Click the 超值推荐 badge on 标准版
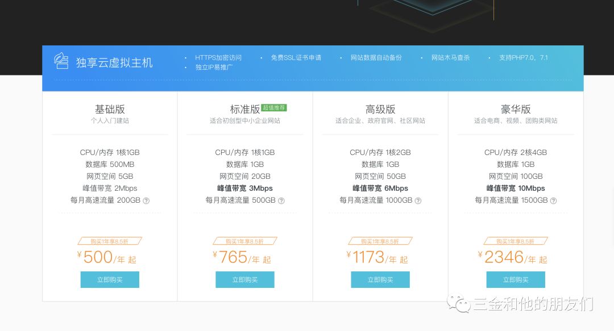This screenshot has height=331, width=614. 274,107
